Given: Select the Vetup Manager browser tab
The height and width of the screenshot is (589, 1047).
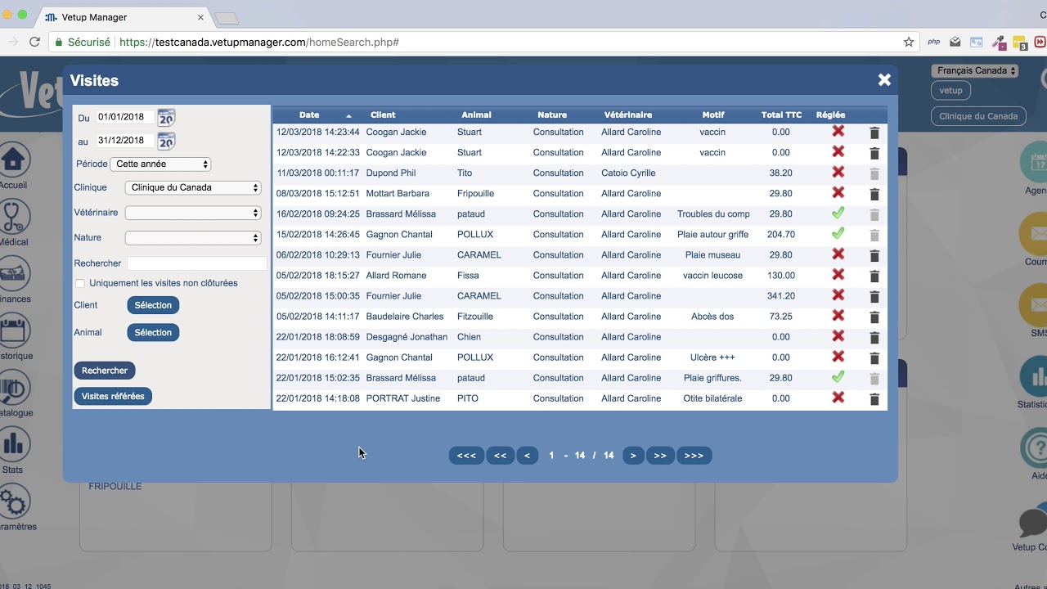Looking at the screenshot, I should point(123,16).
